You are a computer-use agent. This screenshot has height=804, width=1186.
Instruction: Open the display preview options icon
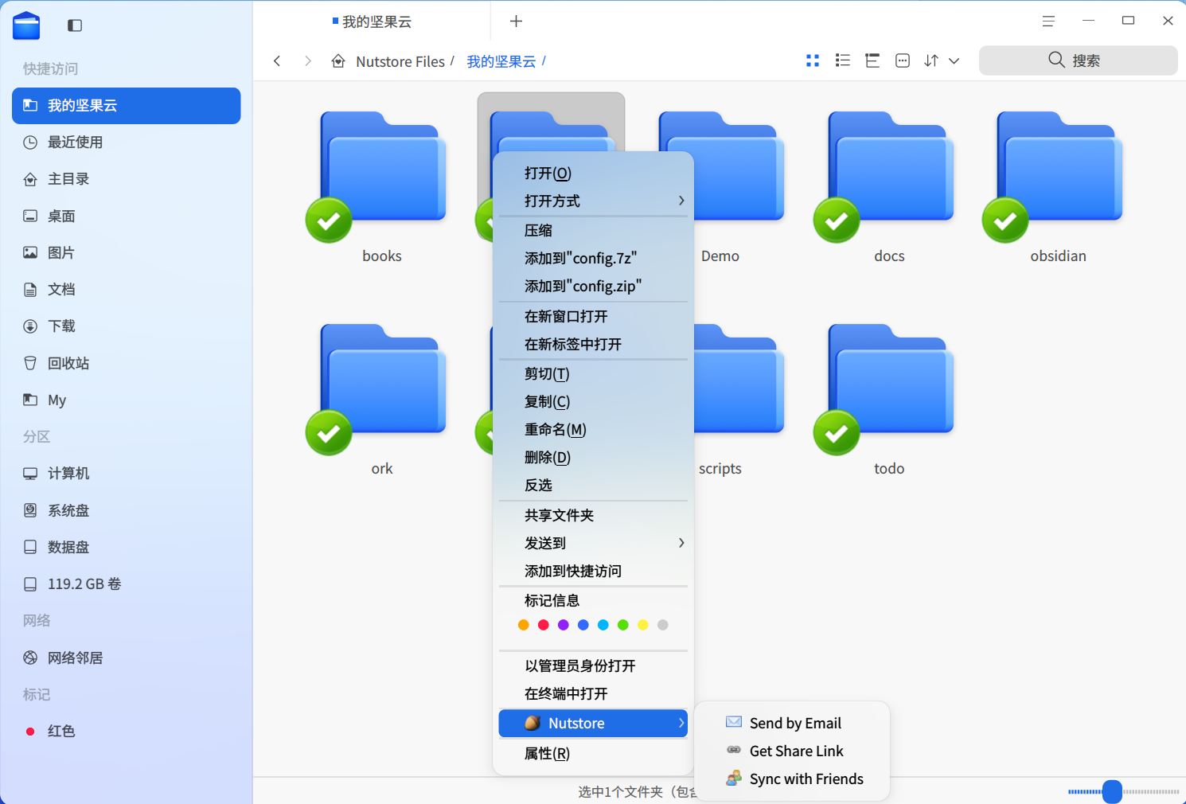tap(903, 60)
